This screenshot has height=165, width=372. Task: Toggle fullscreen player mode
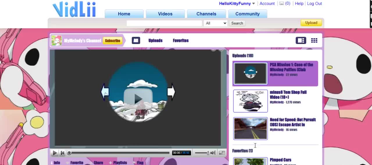point(222,153)
